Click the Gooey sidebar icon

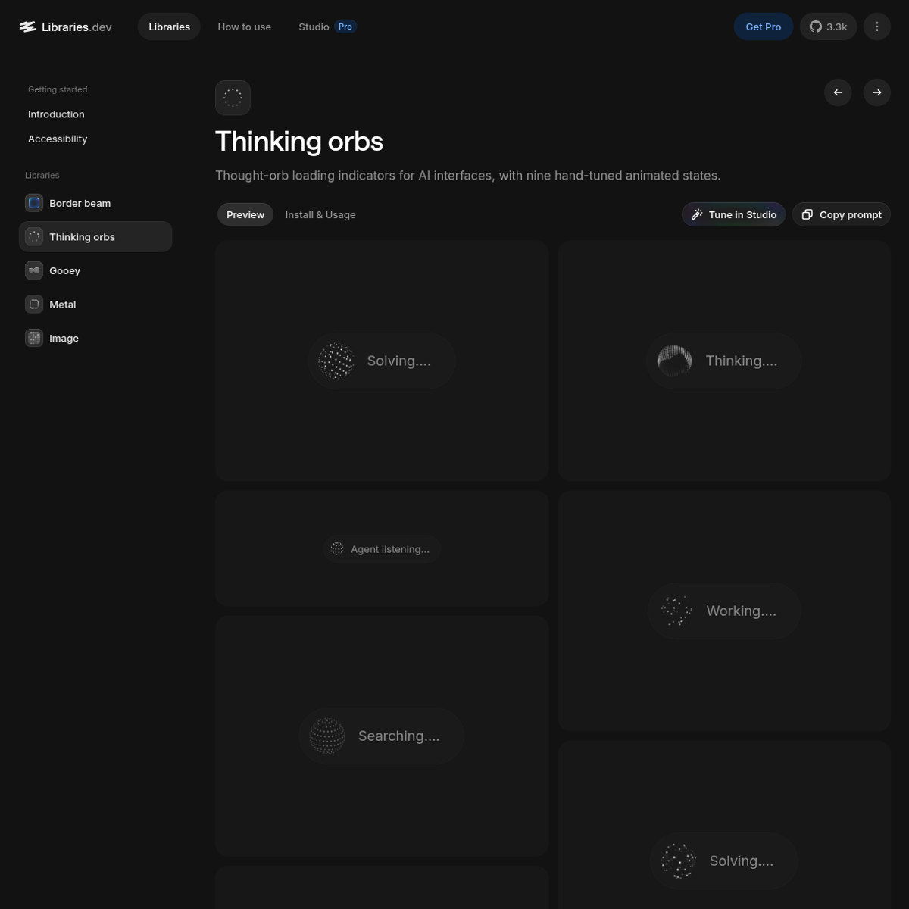[x=34, y=270]
